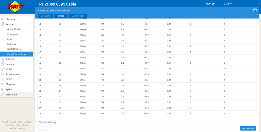Open the three-dot menu in header
261x132 pixels.
258,4
